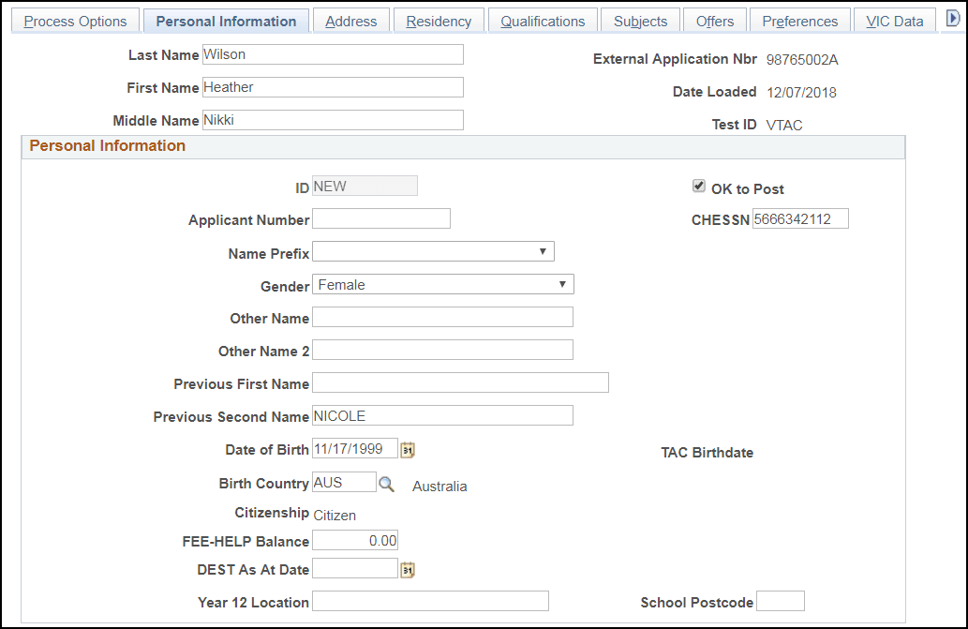
Task: Click the arrow to reveal more tabs
Action: pyautogui.click(x=955, y=19)
